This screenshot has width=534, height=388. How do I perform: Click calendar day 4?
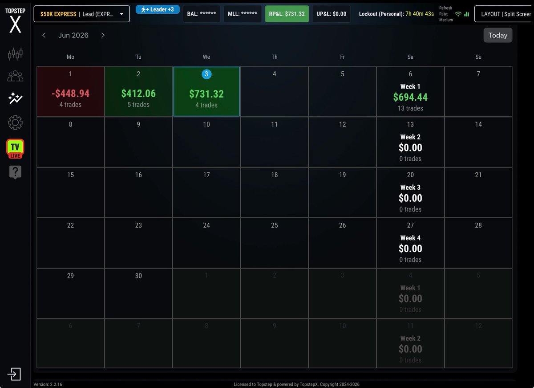coord(275,92)
